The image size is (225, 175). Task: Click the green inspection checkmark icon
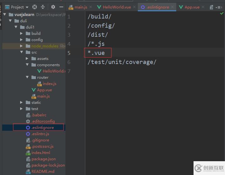pos(222,13)
